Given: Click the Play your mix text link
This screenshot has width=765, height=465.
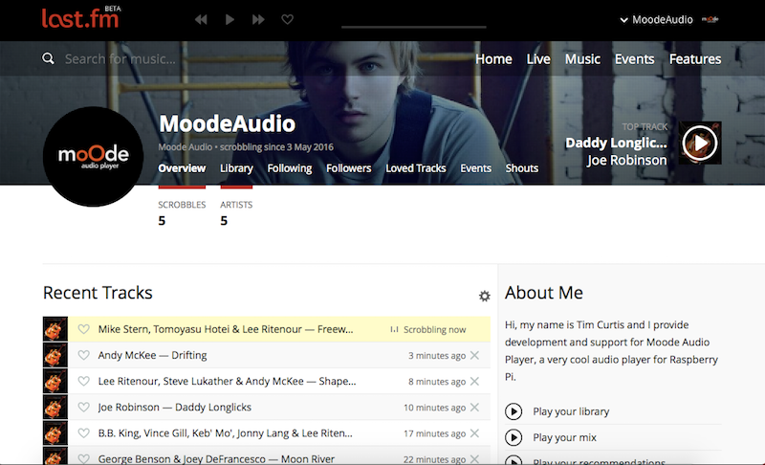Looking at the screenshot, I should 564,437.
